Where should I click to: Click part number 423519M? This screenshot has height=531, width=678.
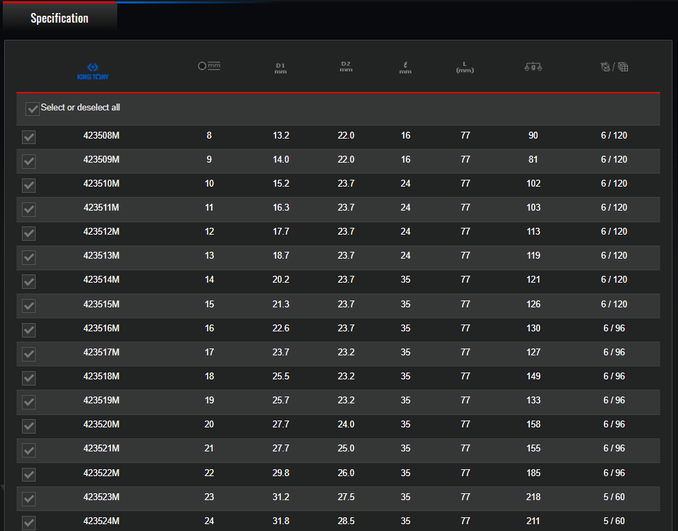(x=101, y=400)
